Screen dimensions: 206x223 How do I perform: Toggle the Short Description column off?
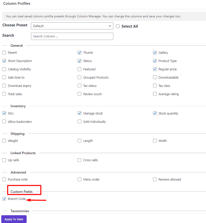4,61
